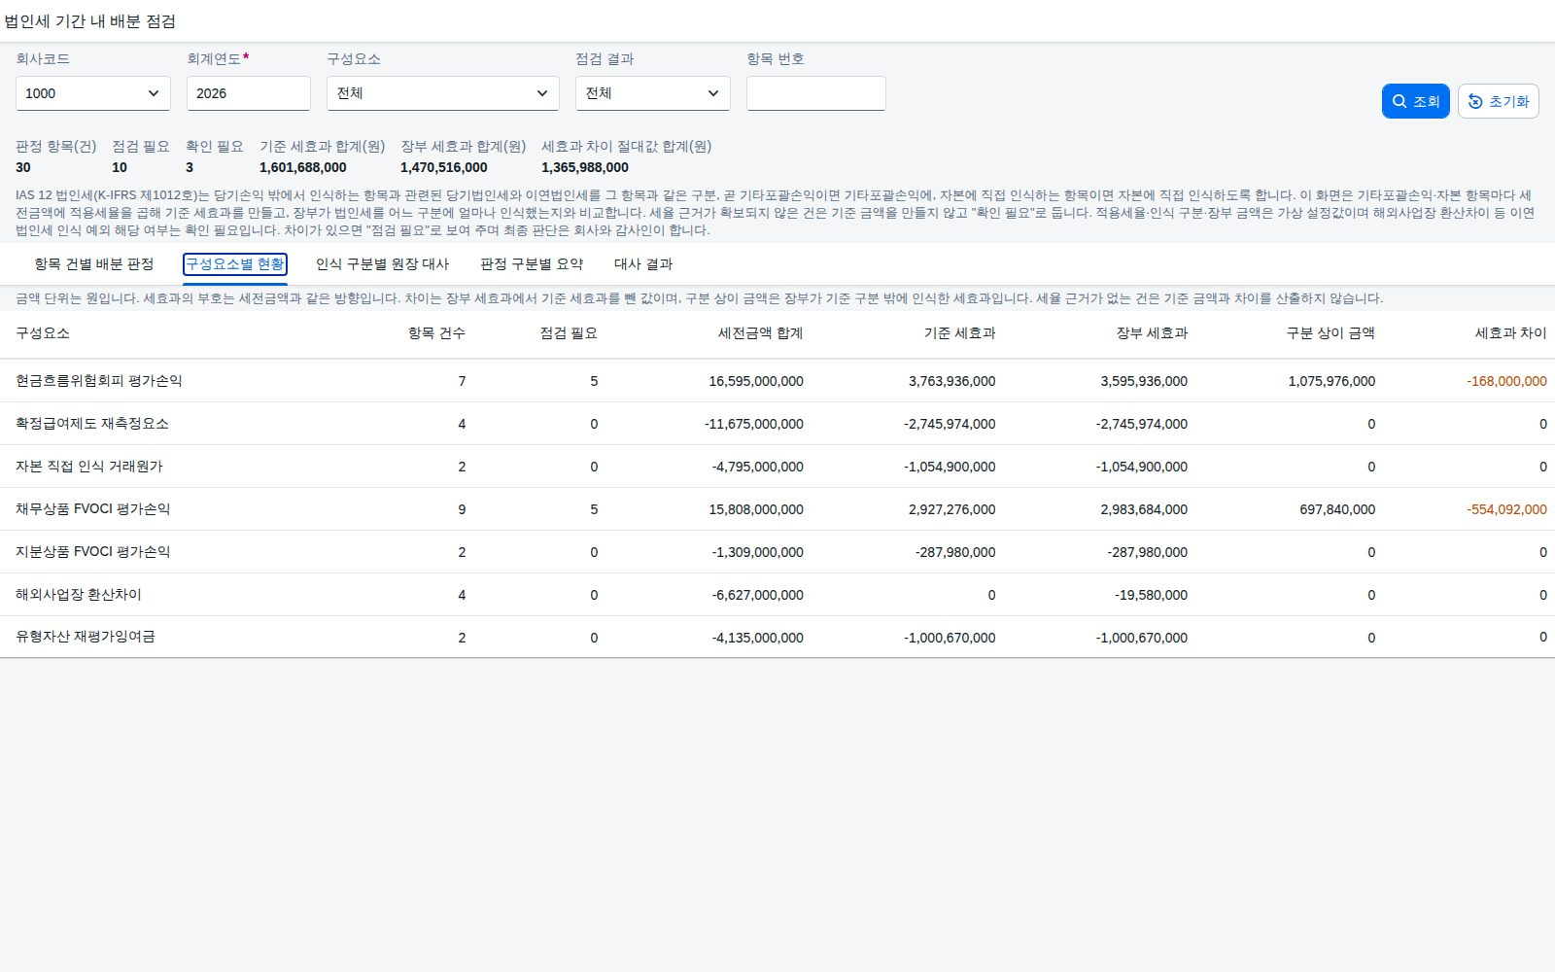Click the 판정 항목(건) value 30
Viewport: 1555px width, 972px height.
tap(23, 167)
